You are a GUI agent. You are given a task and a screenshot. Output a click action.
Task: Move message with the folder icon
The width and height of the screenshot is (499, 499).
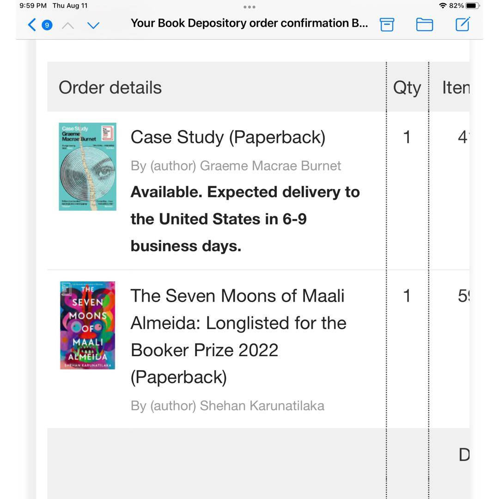[425, 24]
